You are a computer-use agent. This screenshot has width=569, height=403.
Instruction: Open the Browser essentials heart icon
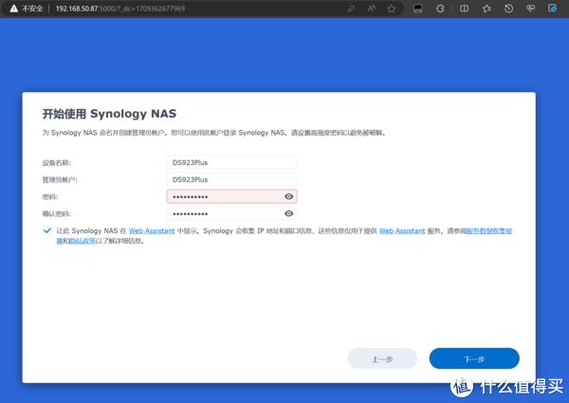pyautogui.click(x=530, y=9)
